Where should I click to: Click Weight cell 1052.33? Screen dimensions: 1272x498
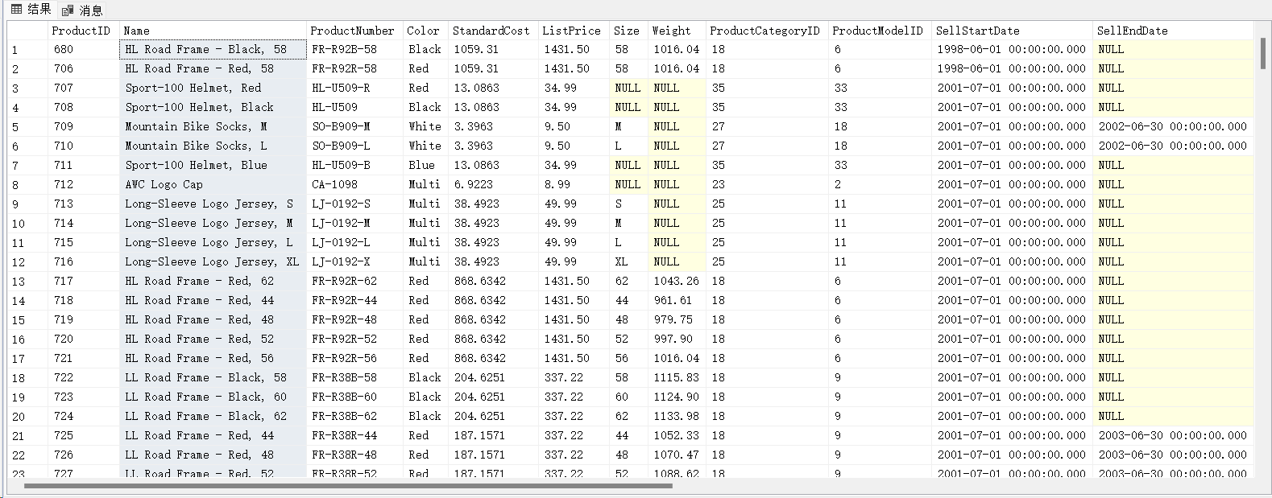coord(677,435)
